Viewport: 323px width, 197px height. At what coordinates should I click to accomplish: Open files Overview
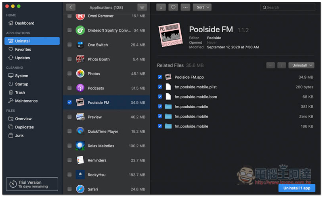(x=20, y=119)
